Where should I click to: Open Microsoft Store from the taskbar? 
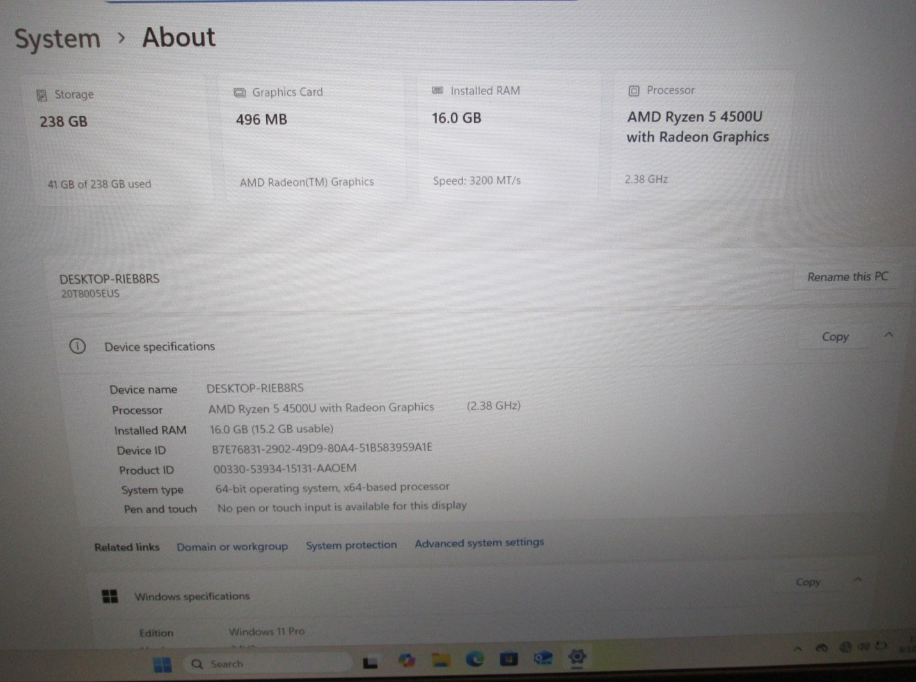click(509, 658)
